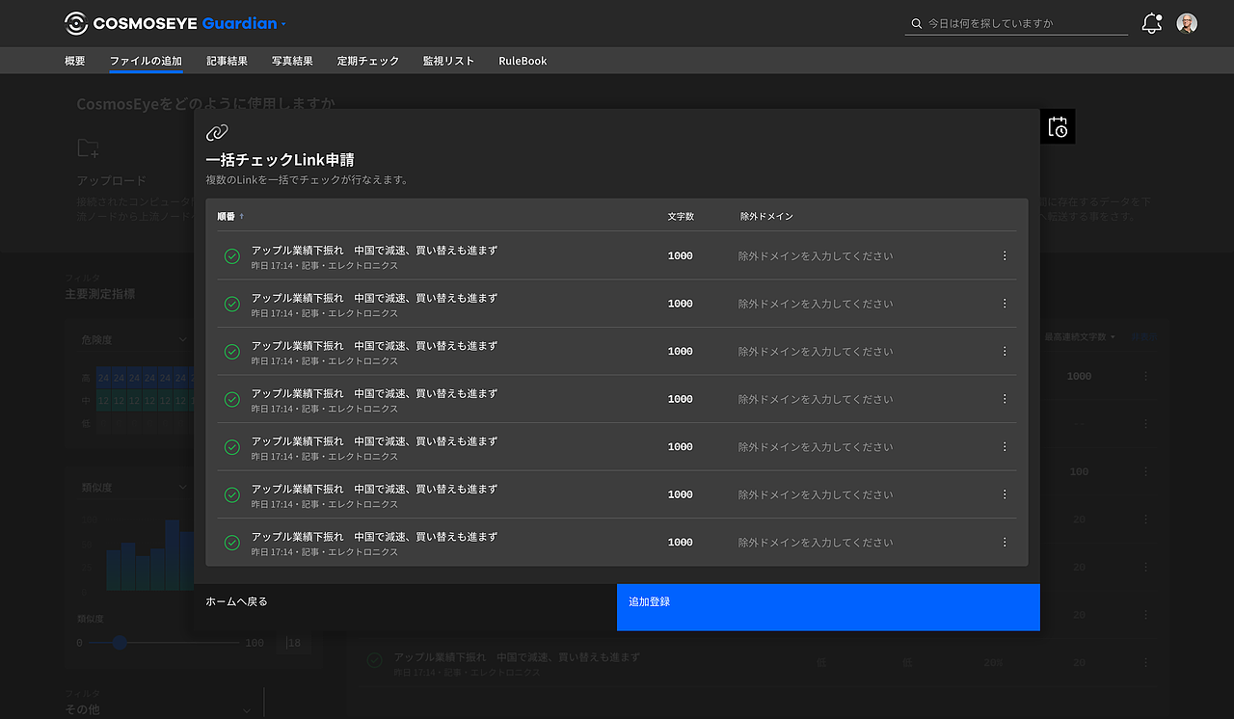Open the kebab menu on the first link row
Image resolution: width=1234 pixels, height=719 pixels.
coord(1004,254)
